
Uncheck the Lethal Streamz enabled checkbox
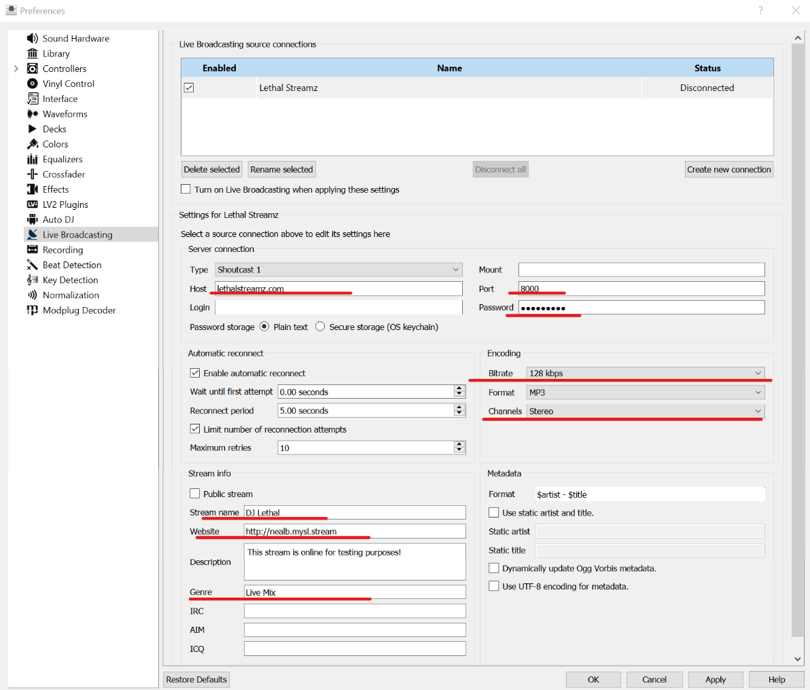(189, 88)
